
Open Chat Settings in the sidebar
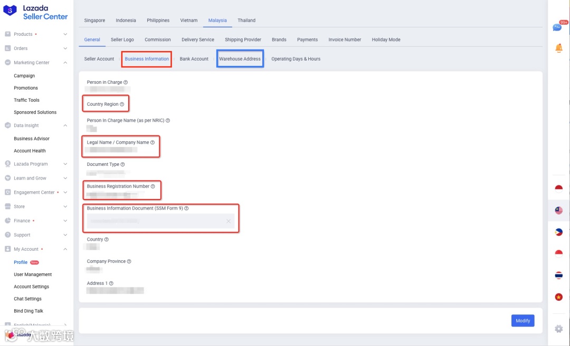point(27,299)
